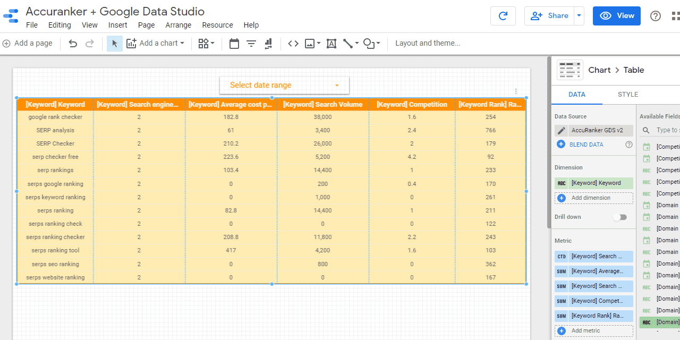Click the '38,000' search volume cell
Image resolution: width=680 pixels, height=340 pixels.
coord(323,117)
